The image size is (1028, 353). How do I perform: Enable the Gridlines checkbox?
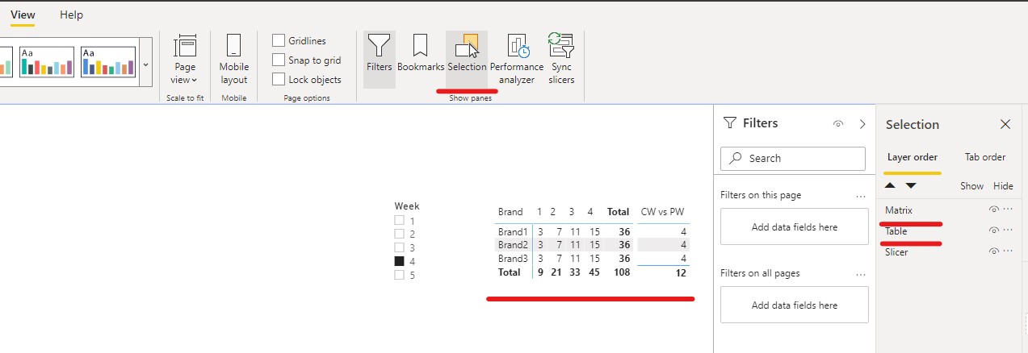click(279, 40)
